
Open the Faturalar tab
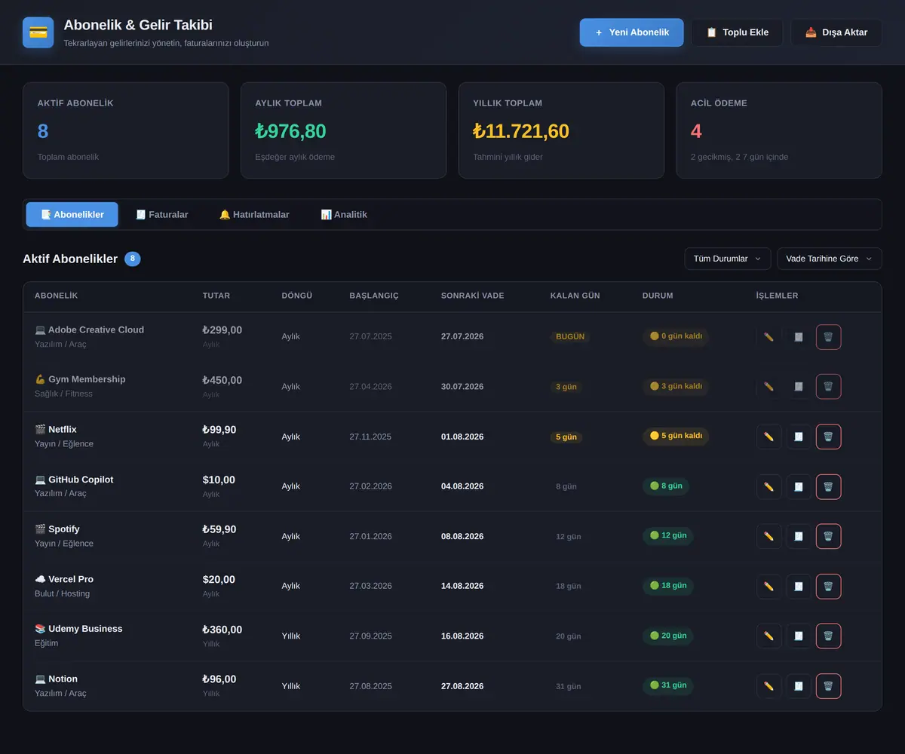pyautogui.click(x=162, y=214)
